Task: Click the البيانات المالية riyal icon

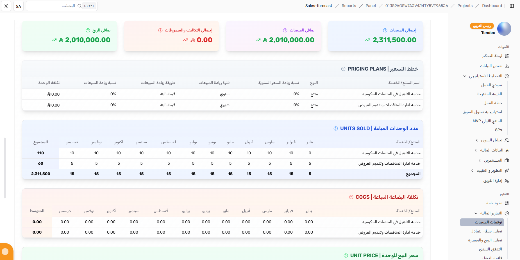Action: pyautogui.click(x=507, y=150)
